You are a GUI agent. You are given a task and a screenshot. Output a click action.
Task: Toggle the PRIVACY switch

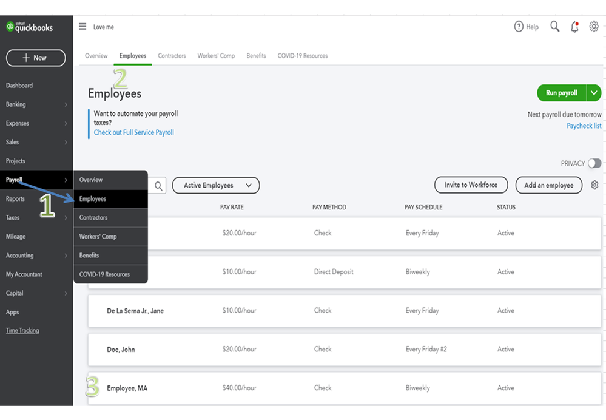pos(594,163)
